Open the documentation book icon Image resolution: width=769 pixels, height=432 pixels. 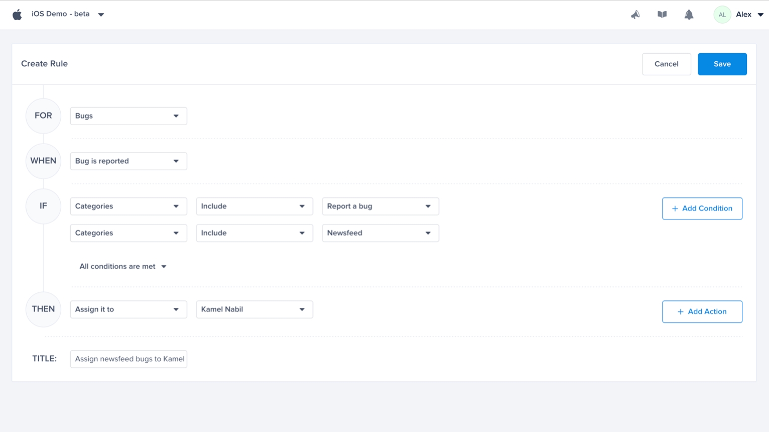[x=662, y=15]
